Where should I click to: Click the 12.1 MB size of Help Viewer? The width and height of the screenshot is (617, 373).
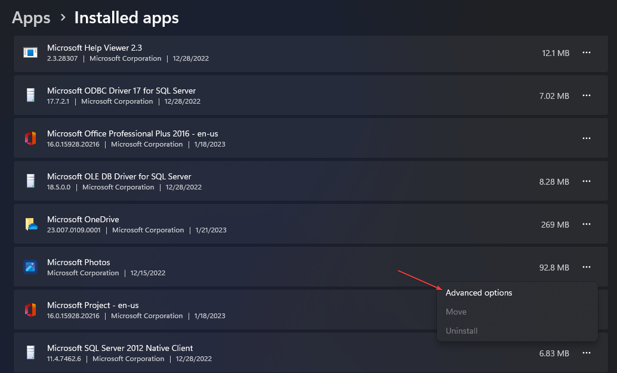click(555, 53)
